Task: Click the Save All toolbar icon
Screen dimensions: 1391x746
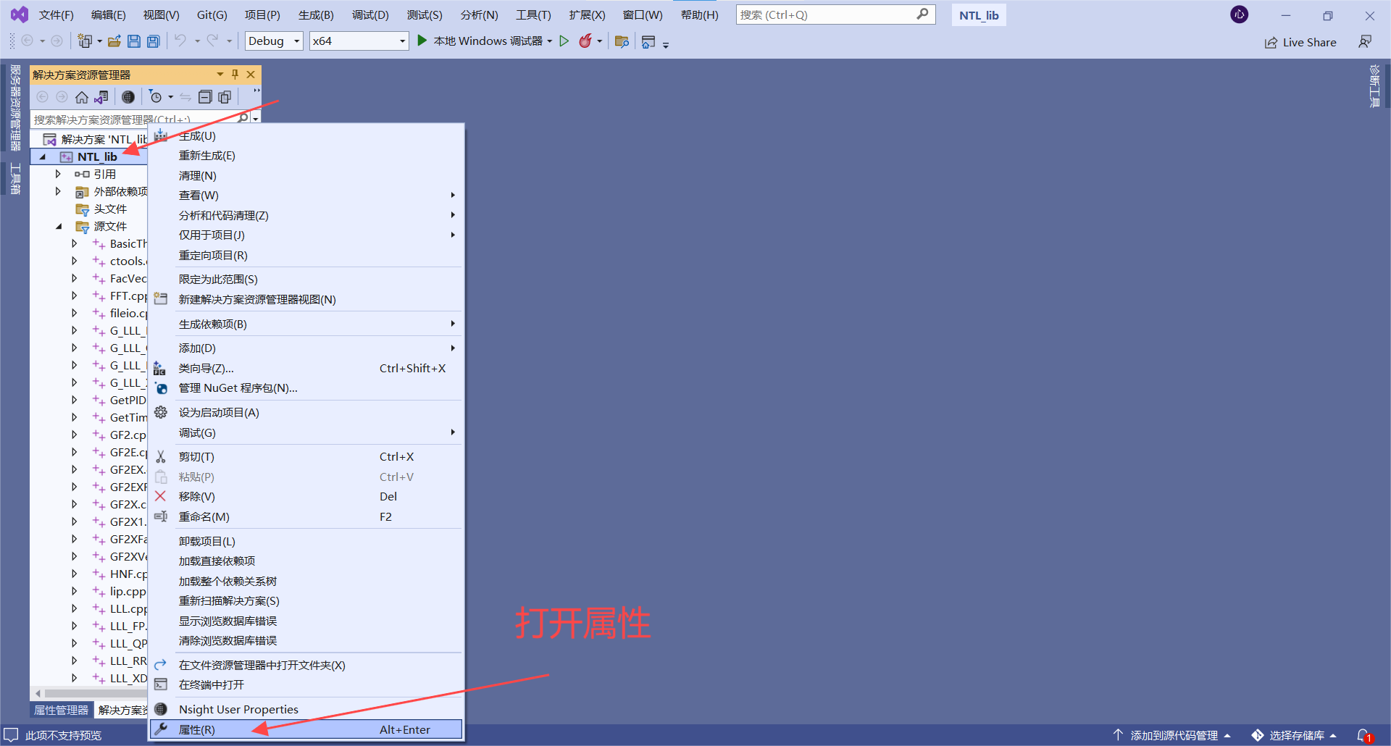Action: point(154,41)
